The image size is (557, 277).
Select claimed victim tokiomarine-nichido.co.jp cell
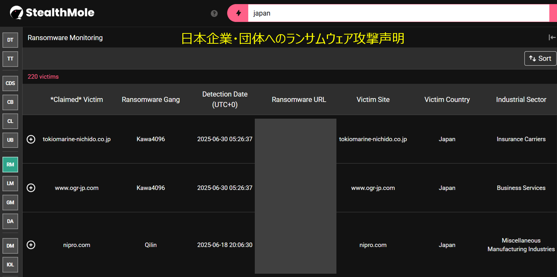pos(77,139)
